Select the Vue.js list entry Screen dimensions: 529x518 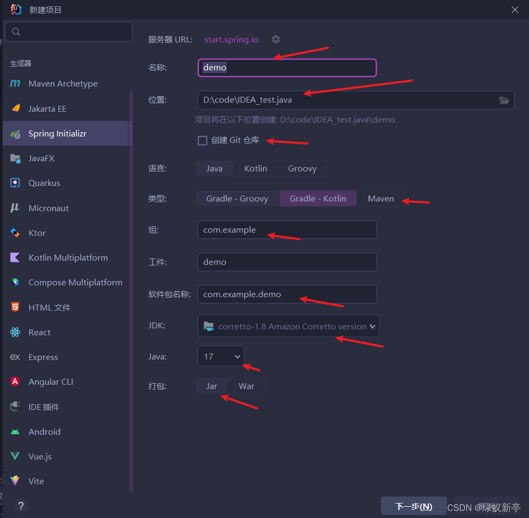coord(66,456)
